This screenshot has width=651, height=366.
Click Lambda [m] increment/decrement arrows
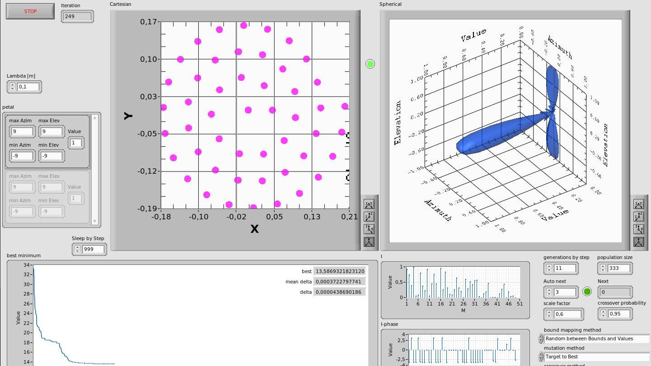click(13, 87)
